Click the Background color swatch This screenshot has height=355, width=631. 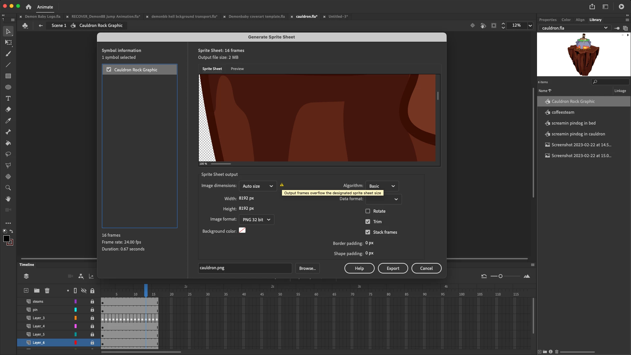[242, 230]
